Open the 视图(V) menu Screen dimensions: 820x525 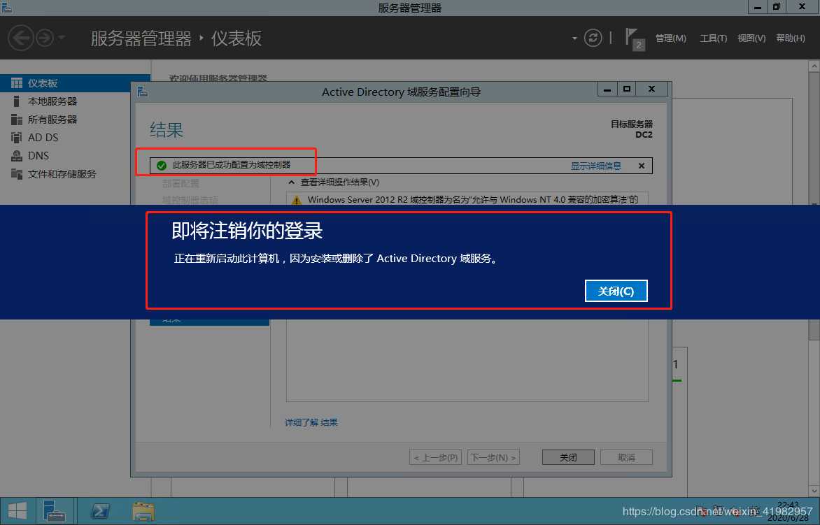(751, 38)
